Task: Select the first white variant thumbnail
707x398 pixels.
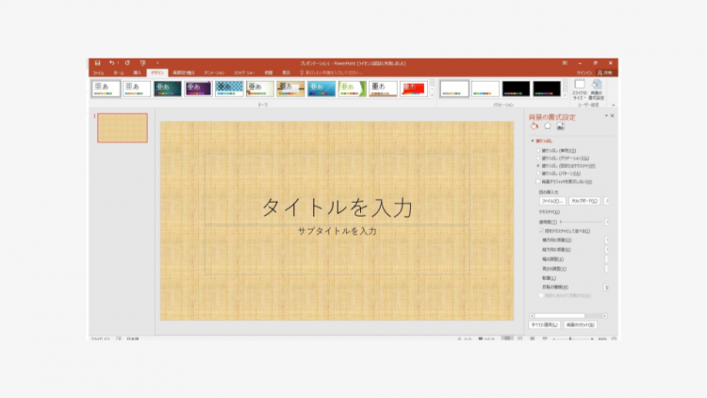Action: pos(454,89)
